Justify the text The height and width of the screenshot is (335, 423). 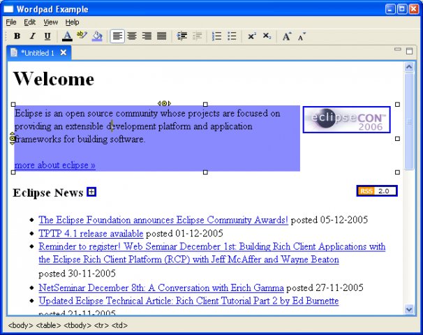click(162, 36)
